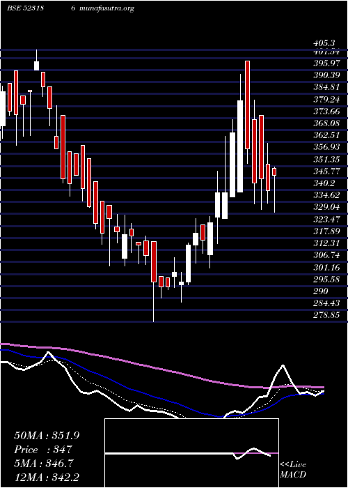Click the 405.3 price axis label

[326, 44]
